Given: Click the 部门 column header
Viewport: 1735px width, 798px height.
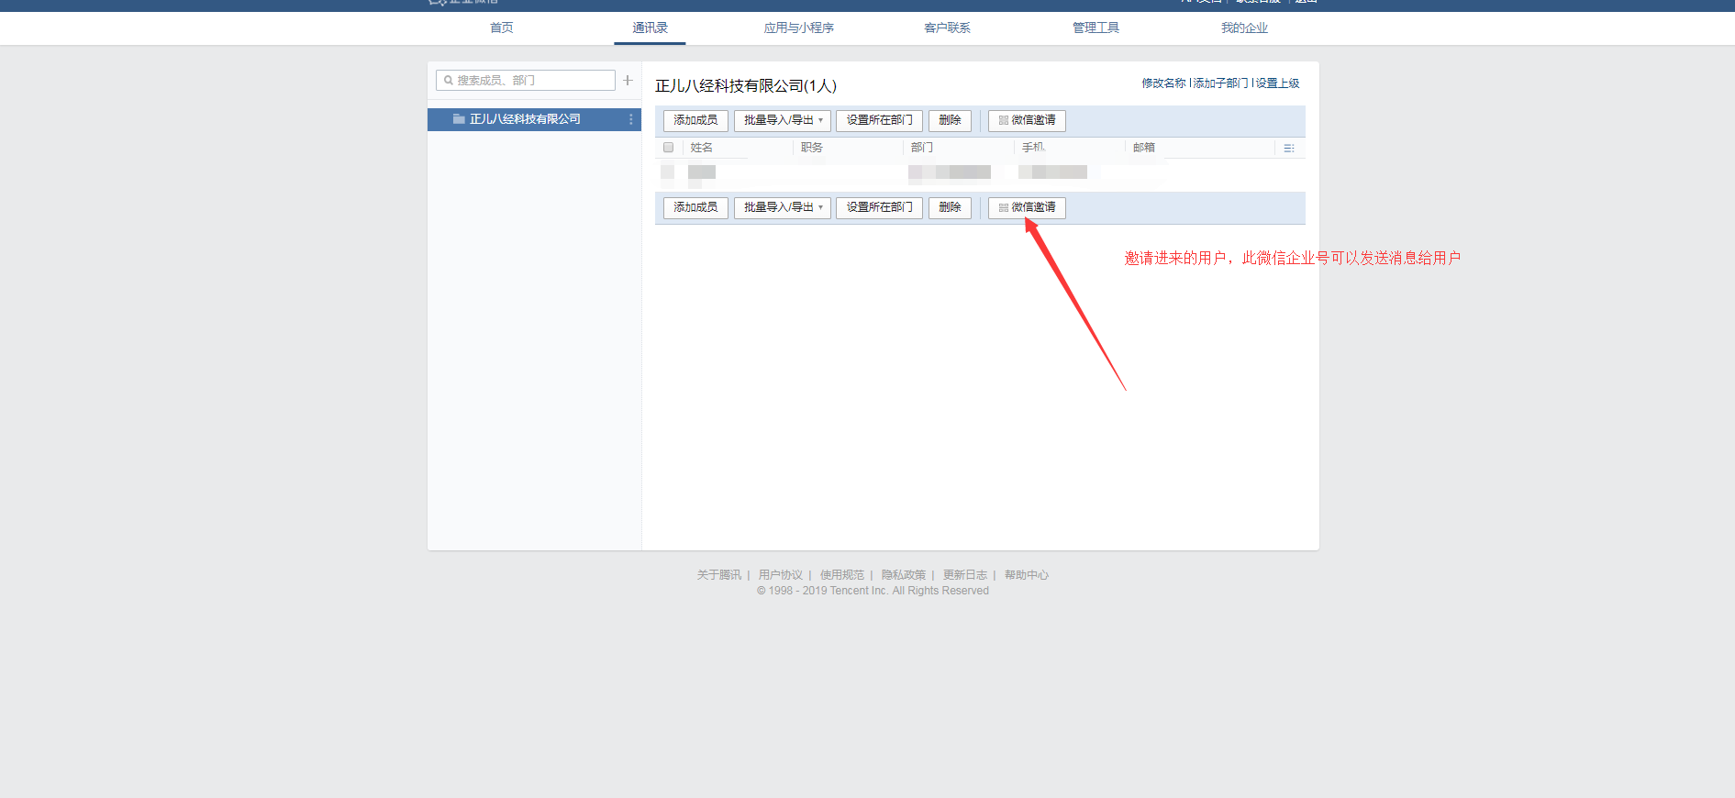Looking at the screenshot, I should pos(922,148).
